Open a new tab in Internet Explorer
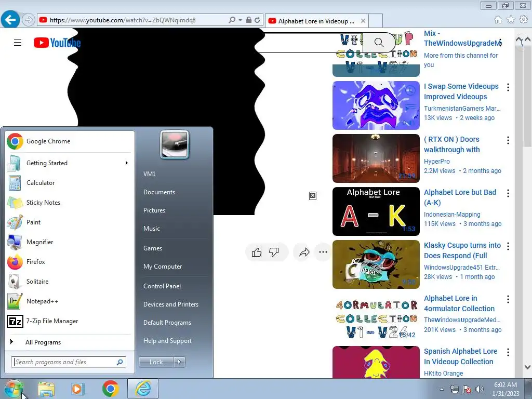 tap(376, 21)
